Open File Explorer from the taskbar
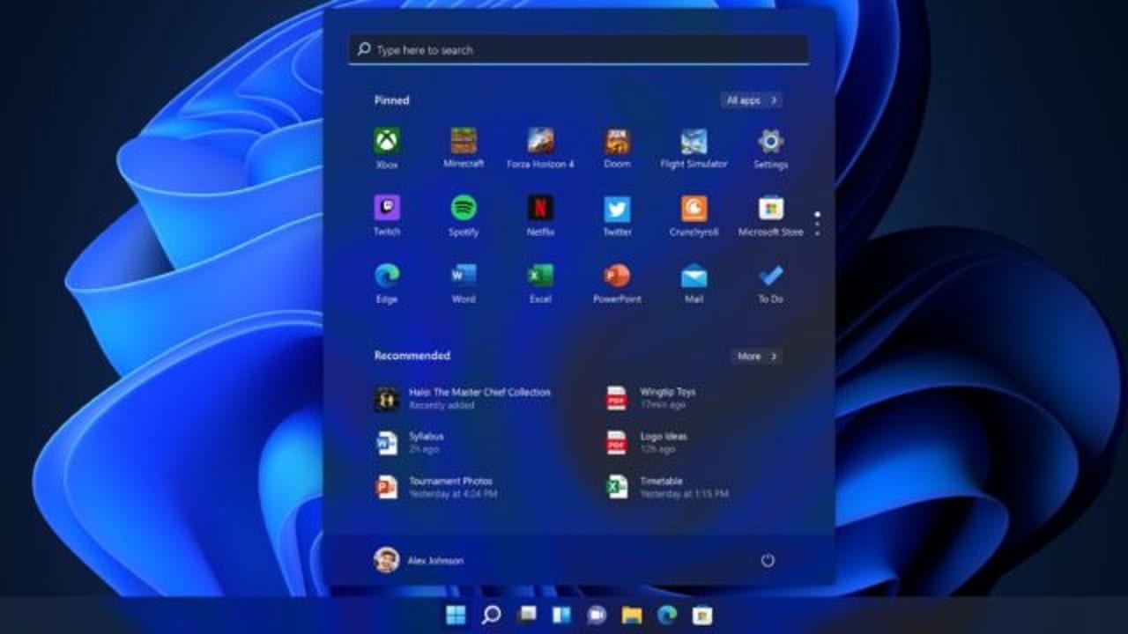The width and height of the screenshot is (1128, 634). 632,616
